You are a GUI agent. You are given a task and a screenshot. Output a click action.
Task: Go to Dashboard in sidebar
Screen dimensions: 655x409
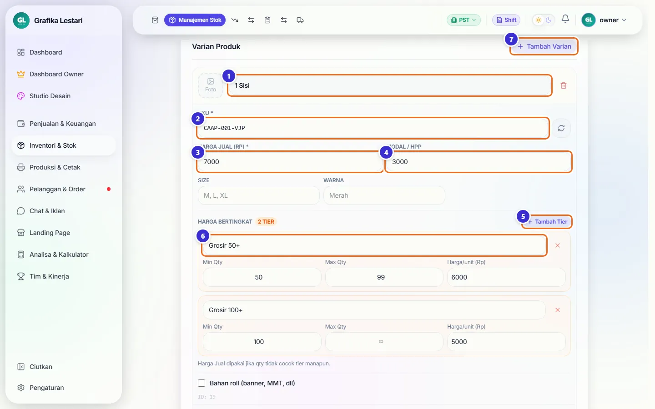coord(64,52)
